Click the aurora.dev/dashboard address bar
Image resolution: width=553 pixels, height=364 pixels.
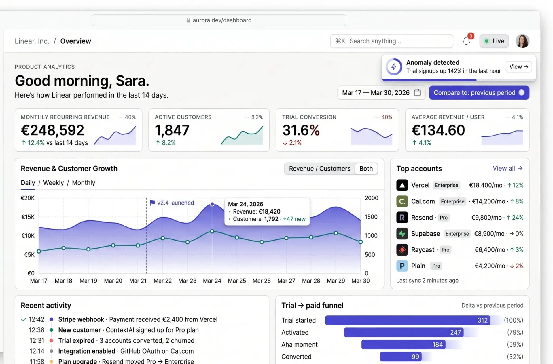point(219,20)
